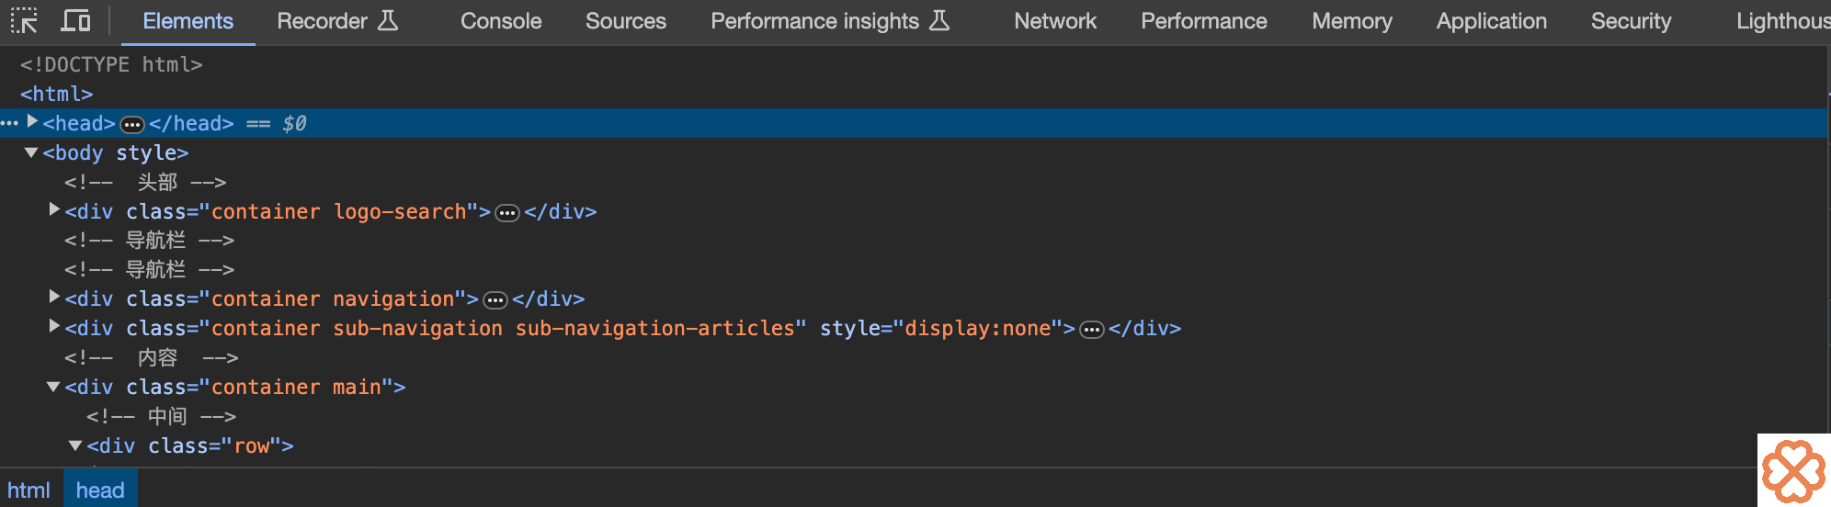
Task: Click ellipsis badge in navigation div
Action: [495, 300]
